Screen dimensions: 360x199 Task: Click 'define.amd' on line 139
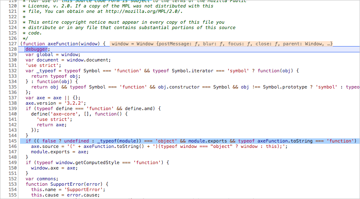[x=138, y=109]
